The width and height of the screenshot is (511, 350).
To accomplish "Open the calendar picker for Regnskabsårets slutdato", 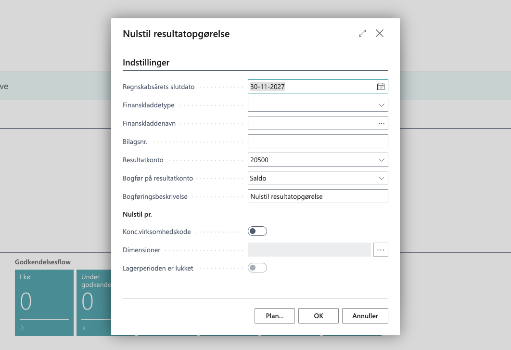I will pyautogui.click(x=381, y=87).
